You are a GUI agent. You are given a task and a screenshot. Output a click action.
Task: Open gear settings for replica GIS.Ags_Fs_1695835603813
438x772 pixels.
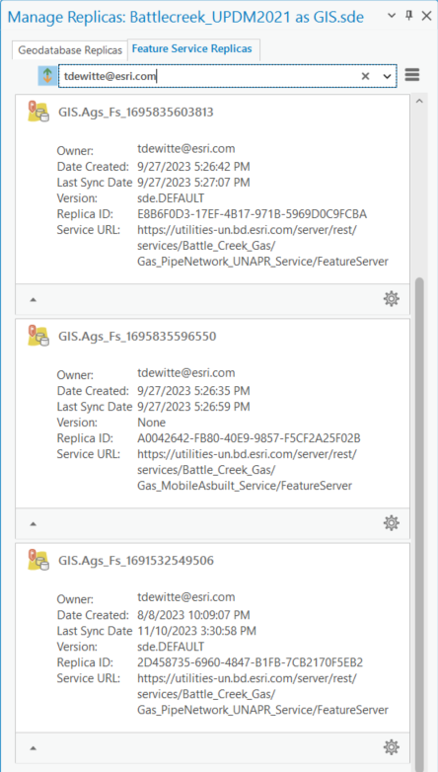point(392,298)
